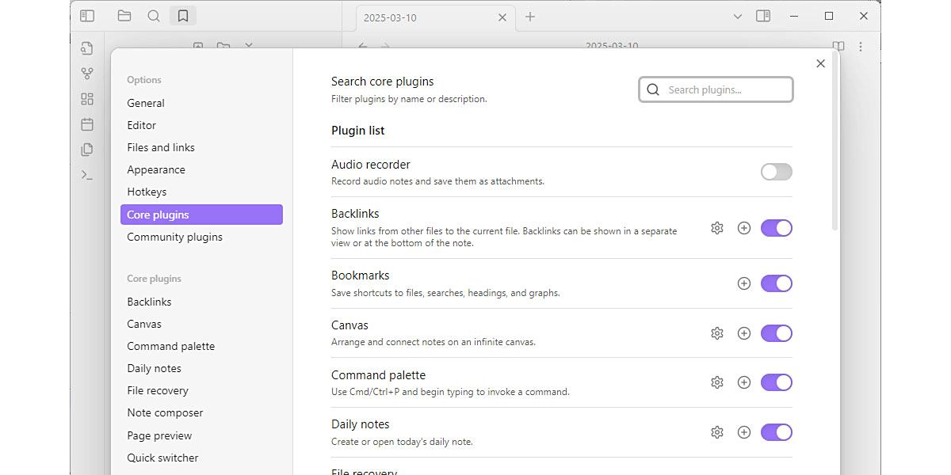Viewport: 951px width, 475px height.
Task: Switch to Community plugins settings
Action: pyautogui.click(x=174, y=237)
